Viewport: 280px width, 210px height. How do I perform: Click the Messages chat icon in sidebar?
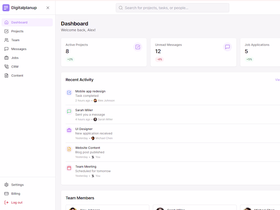(6, 49)
